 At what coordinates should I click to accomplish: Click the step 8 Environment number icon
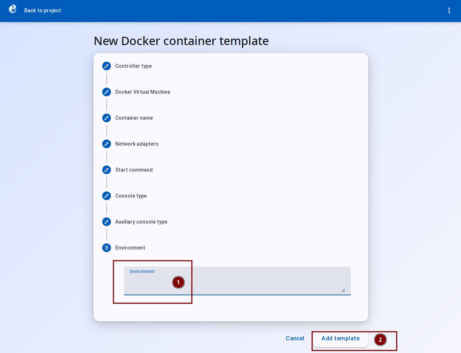point(107,248)
